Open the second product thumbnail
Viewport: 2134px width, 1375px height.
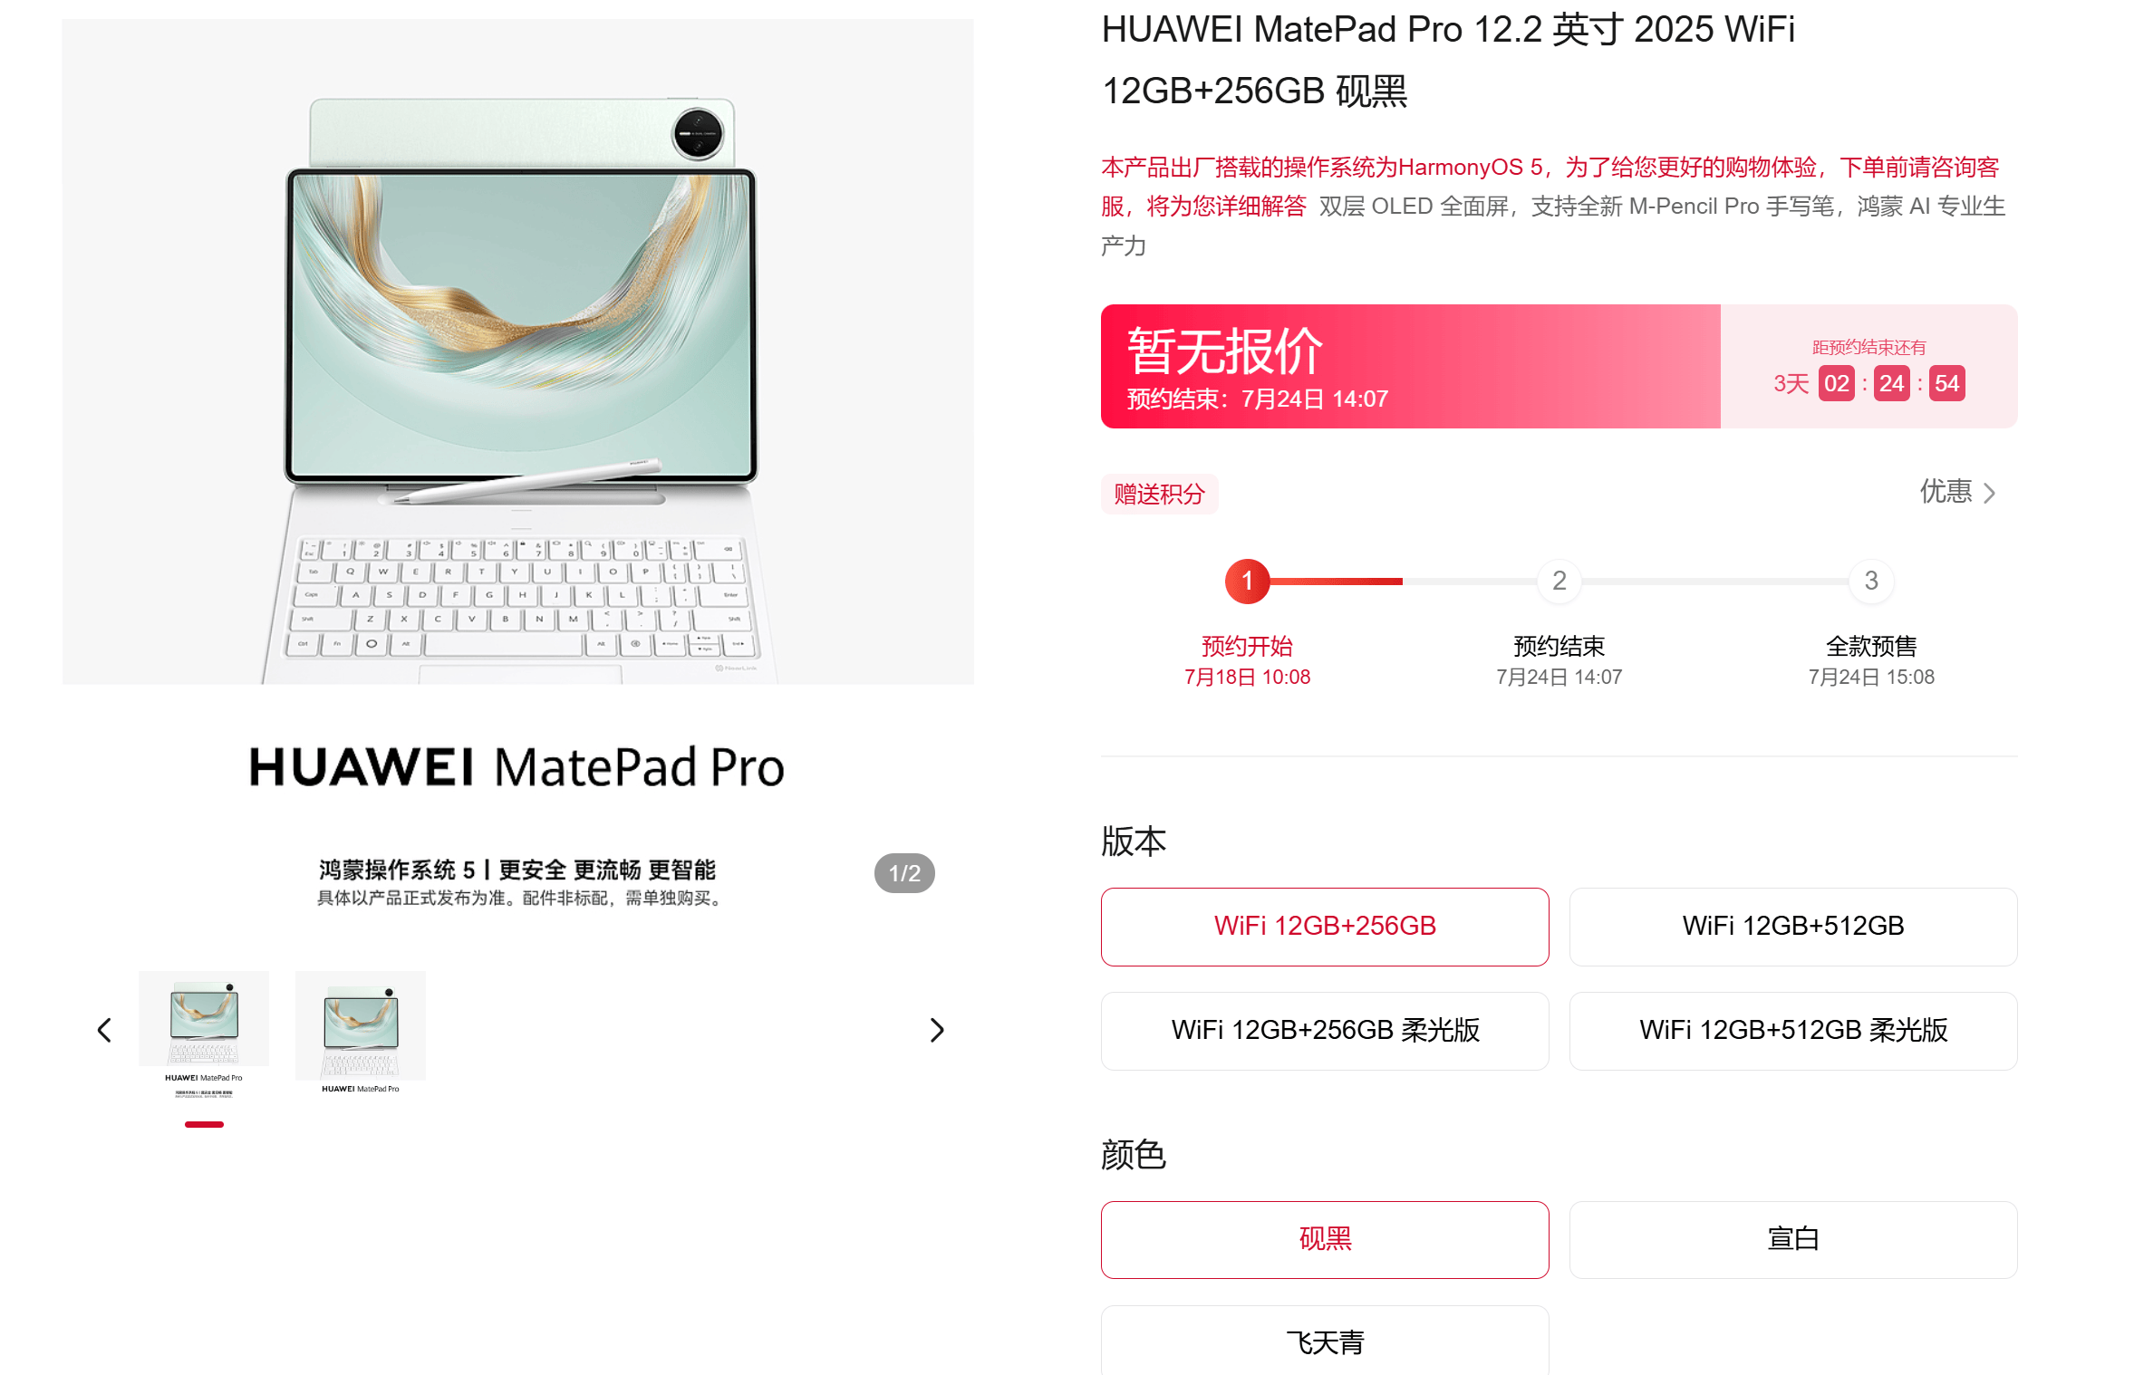tap(361, 1035)
